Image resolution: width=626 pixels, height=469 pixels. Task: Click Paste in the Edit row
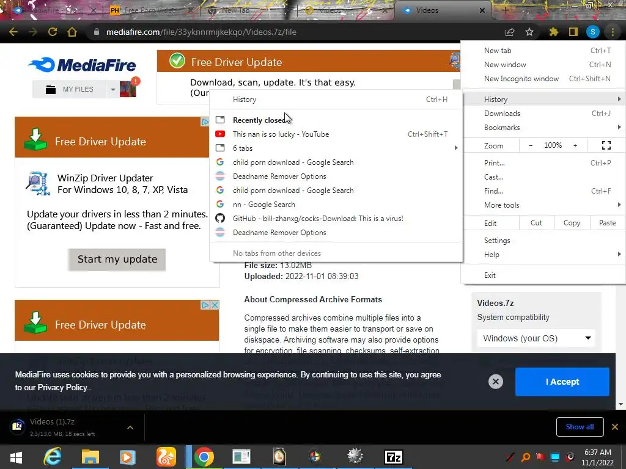[608, 223]
